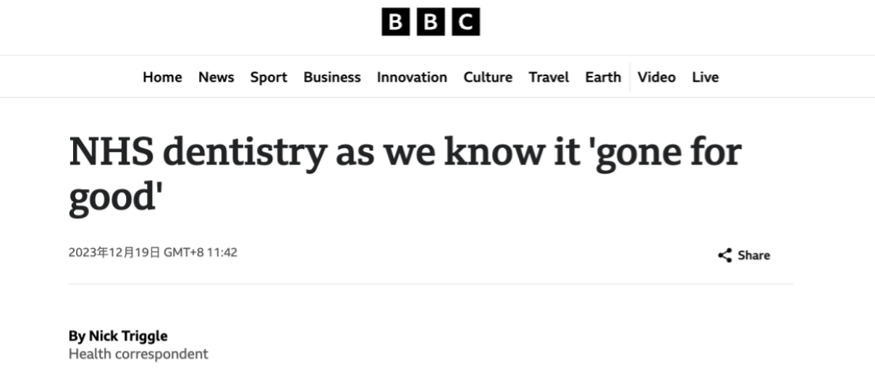Click the 2023年12月19日 publication timestamp
Image resolution: width=875 pixels, height=387 pixels.
[153, 252]
